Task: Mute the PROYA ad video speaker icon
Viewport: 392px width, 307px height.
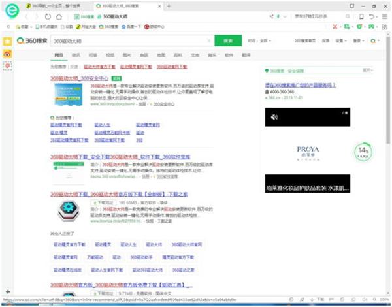Action: [x=274, y=118]
